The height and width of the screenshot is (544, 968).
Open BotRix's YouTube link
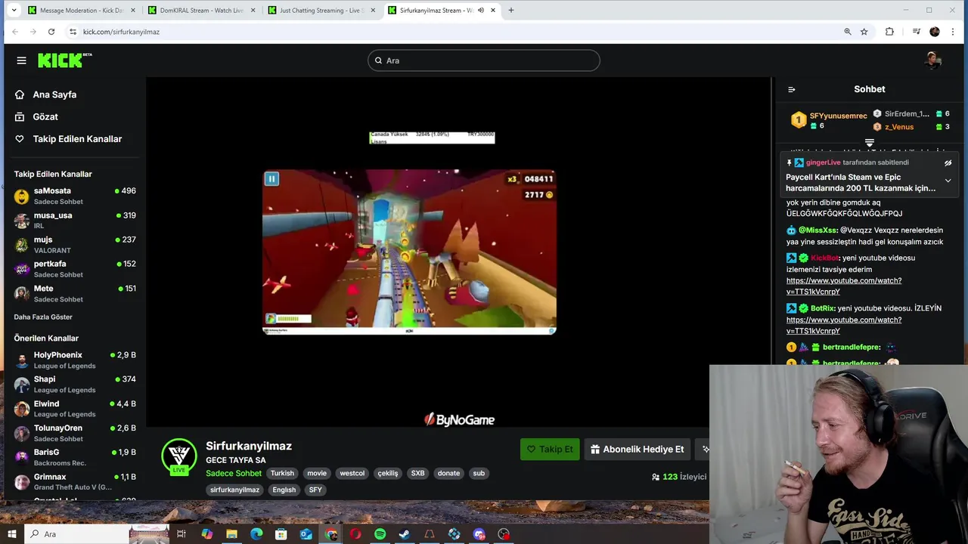pos(844,326)
